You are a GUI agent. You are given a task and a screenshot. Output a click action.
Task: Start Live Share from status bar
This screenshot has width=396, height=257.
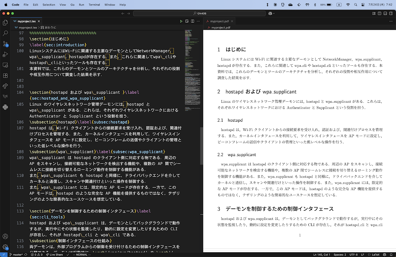pos(54,254)
